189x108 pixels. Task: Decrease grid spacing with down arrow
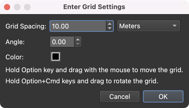(x=110, y=28)
